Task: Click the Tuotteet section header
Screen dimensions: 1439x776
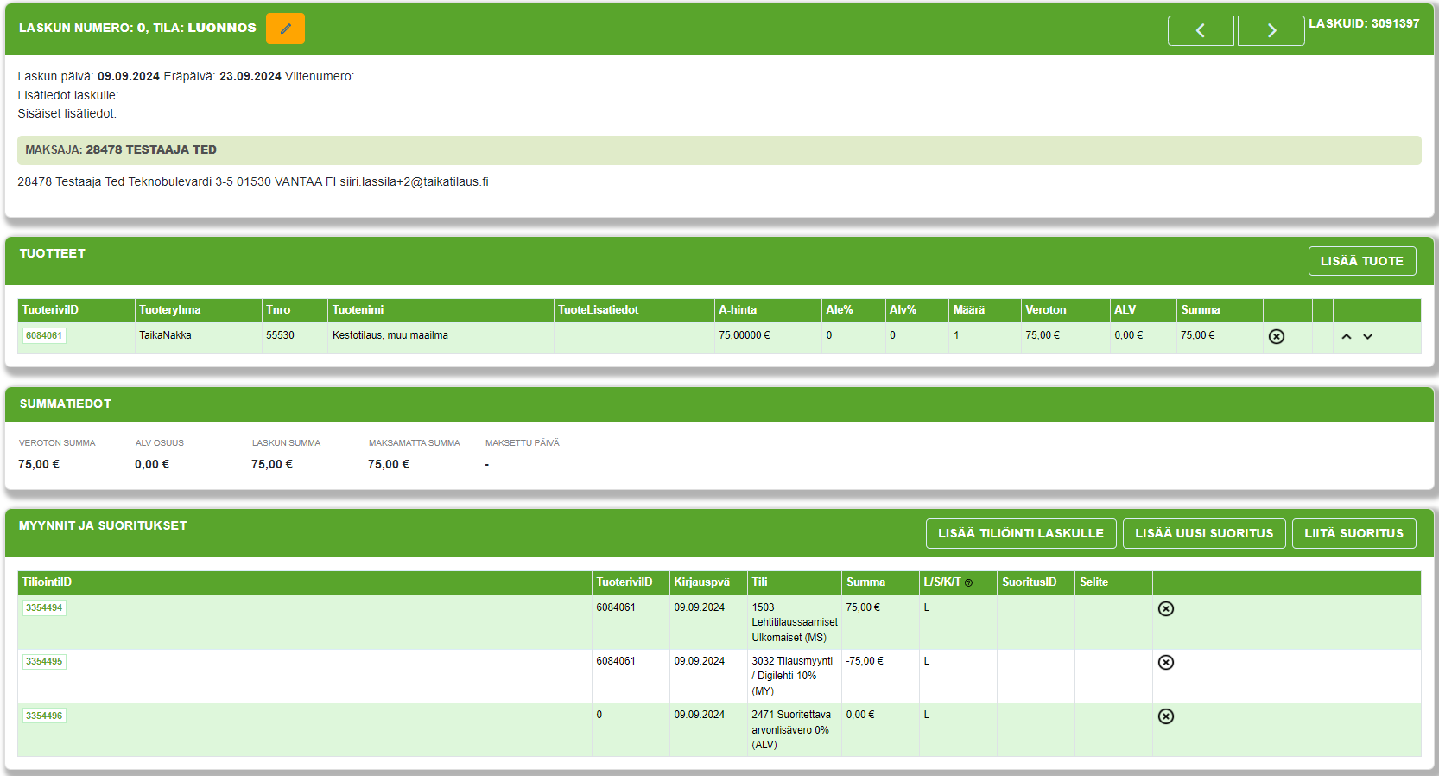Action: 53,253
